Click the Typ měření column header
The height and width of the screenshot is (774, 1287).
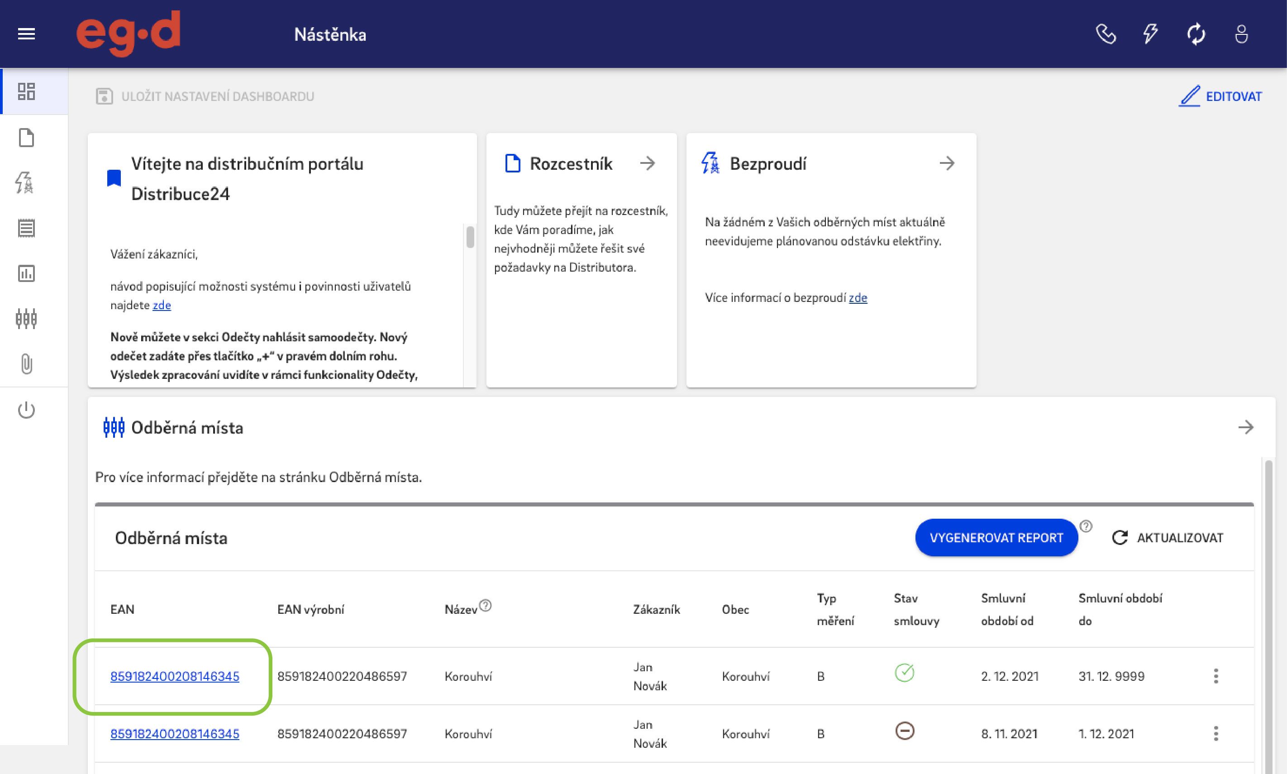[835, 609]
